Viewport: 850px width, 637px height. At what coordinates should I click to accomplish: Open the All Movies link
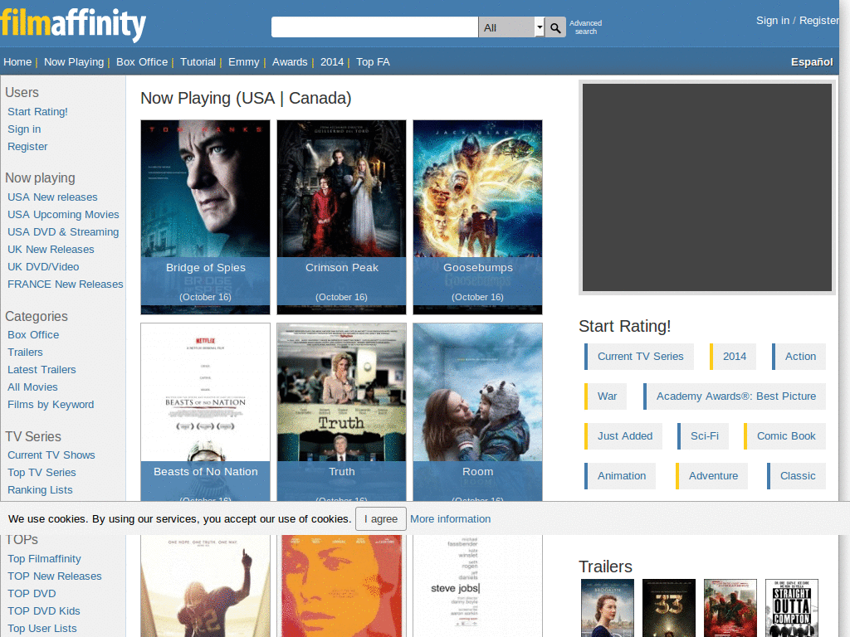coord(32,387)
